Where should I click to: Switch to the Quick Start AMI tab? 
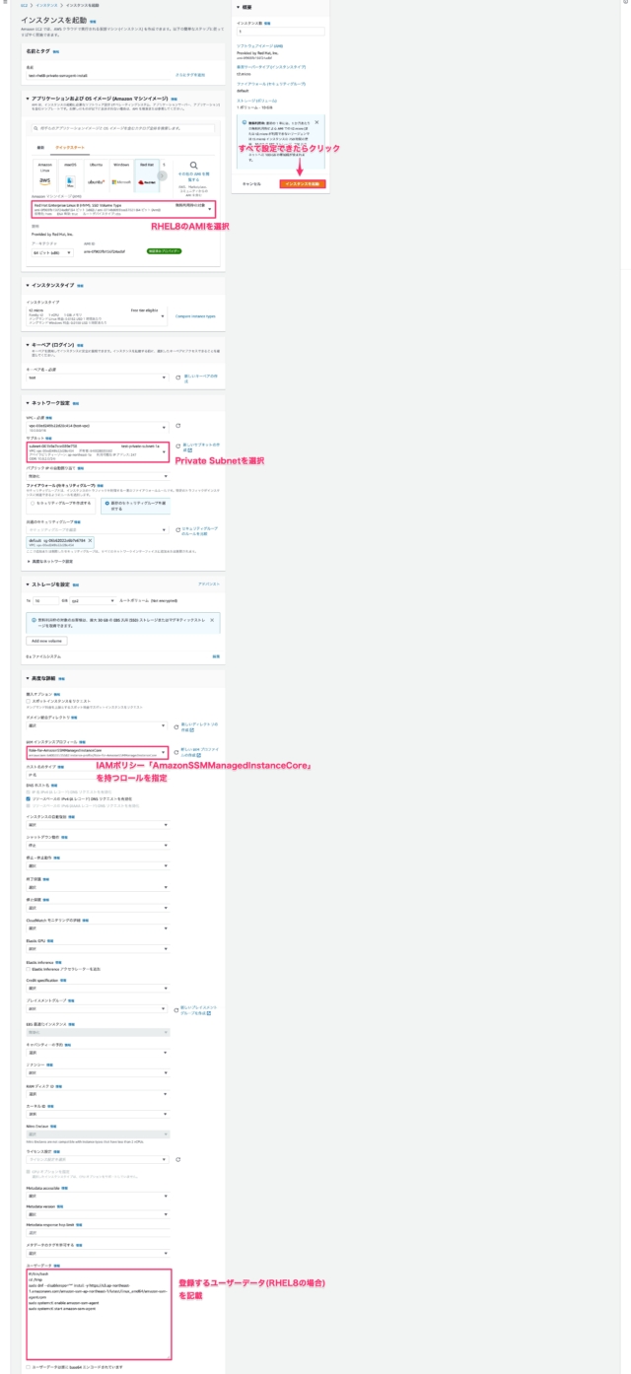pos(69,147)
